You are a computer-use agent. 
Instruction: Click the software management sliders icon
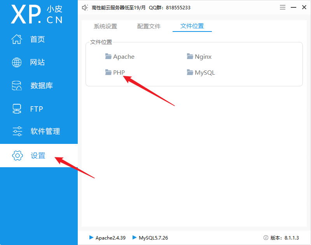pyautogui.click(x=17, y=131)
